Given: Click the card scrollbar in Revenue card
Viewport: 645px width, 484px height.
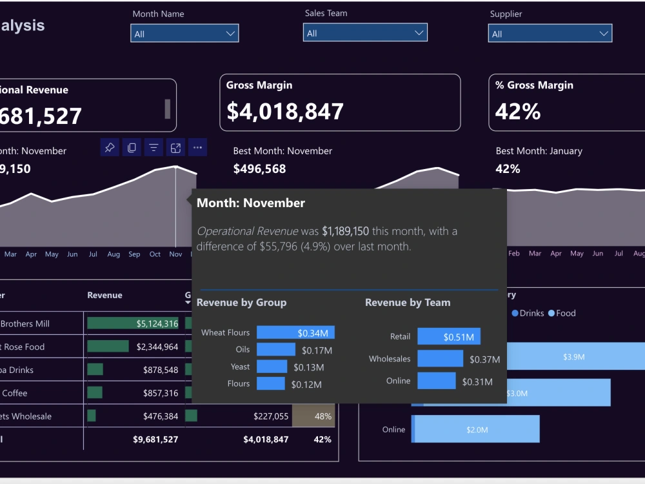Looking at the screenshot, I should coord(168,109).
